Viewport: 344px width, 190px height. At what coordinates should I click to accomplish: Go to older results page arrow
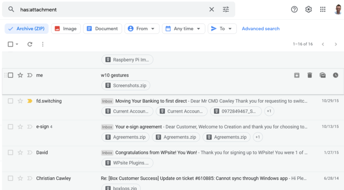coord(336,44)
